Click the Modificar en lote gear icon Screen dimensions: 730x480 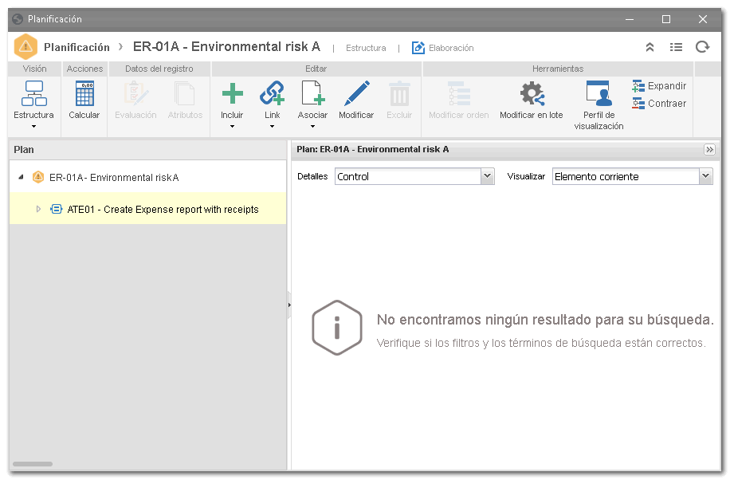(x=532, y=93)
